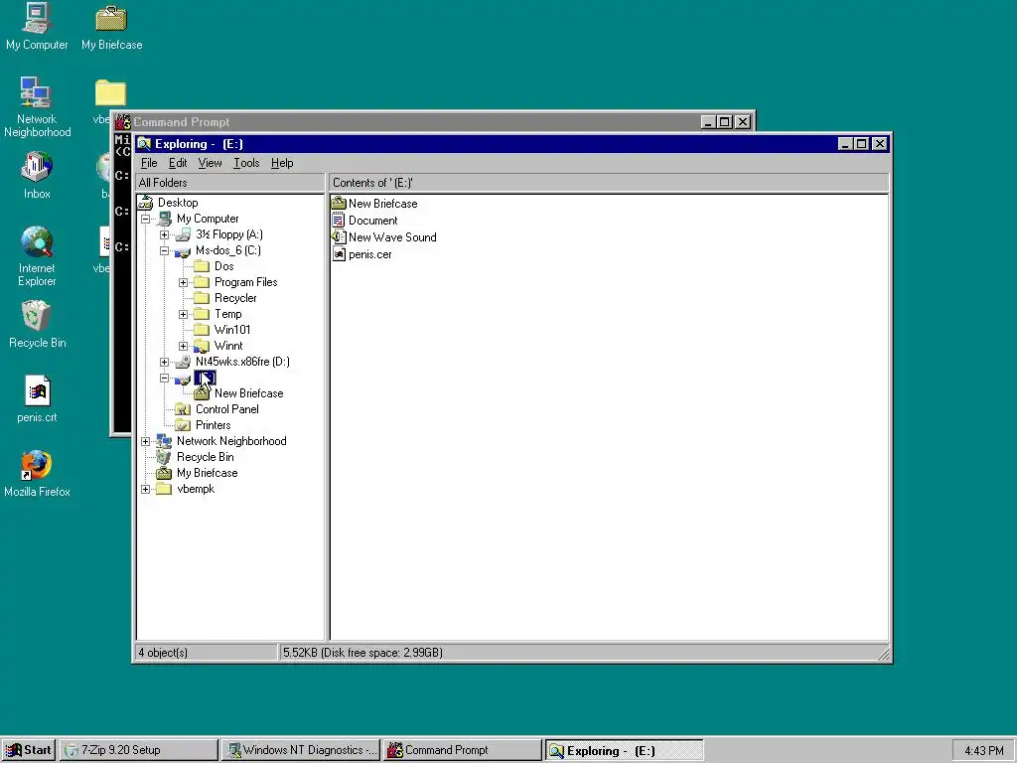The image size is (1017, 763).
Task: Expand the Network Neighborhood tree node
Action: click(x=145, y=441)
